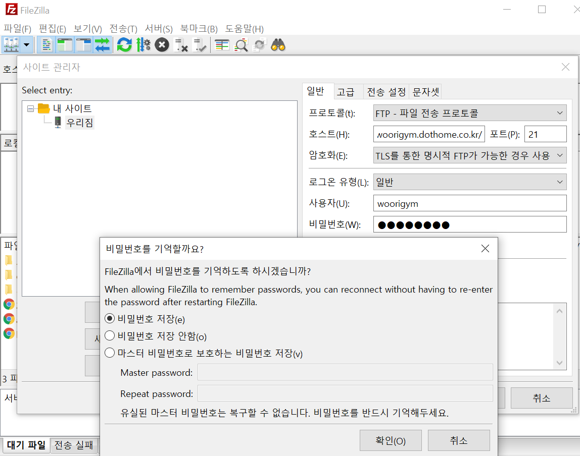580x456 pixels.
Task: Click the Repeat password field
Action: (x=345, y=393)
